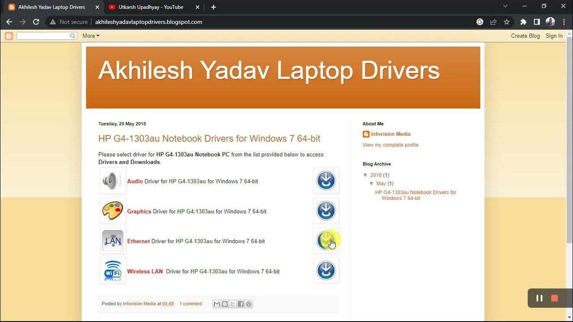Click the Wireless LAN driver text label
The width and height of the screenshot is (573, 322).
coord(203,271)
